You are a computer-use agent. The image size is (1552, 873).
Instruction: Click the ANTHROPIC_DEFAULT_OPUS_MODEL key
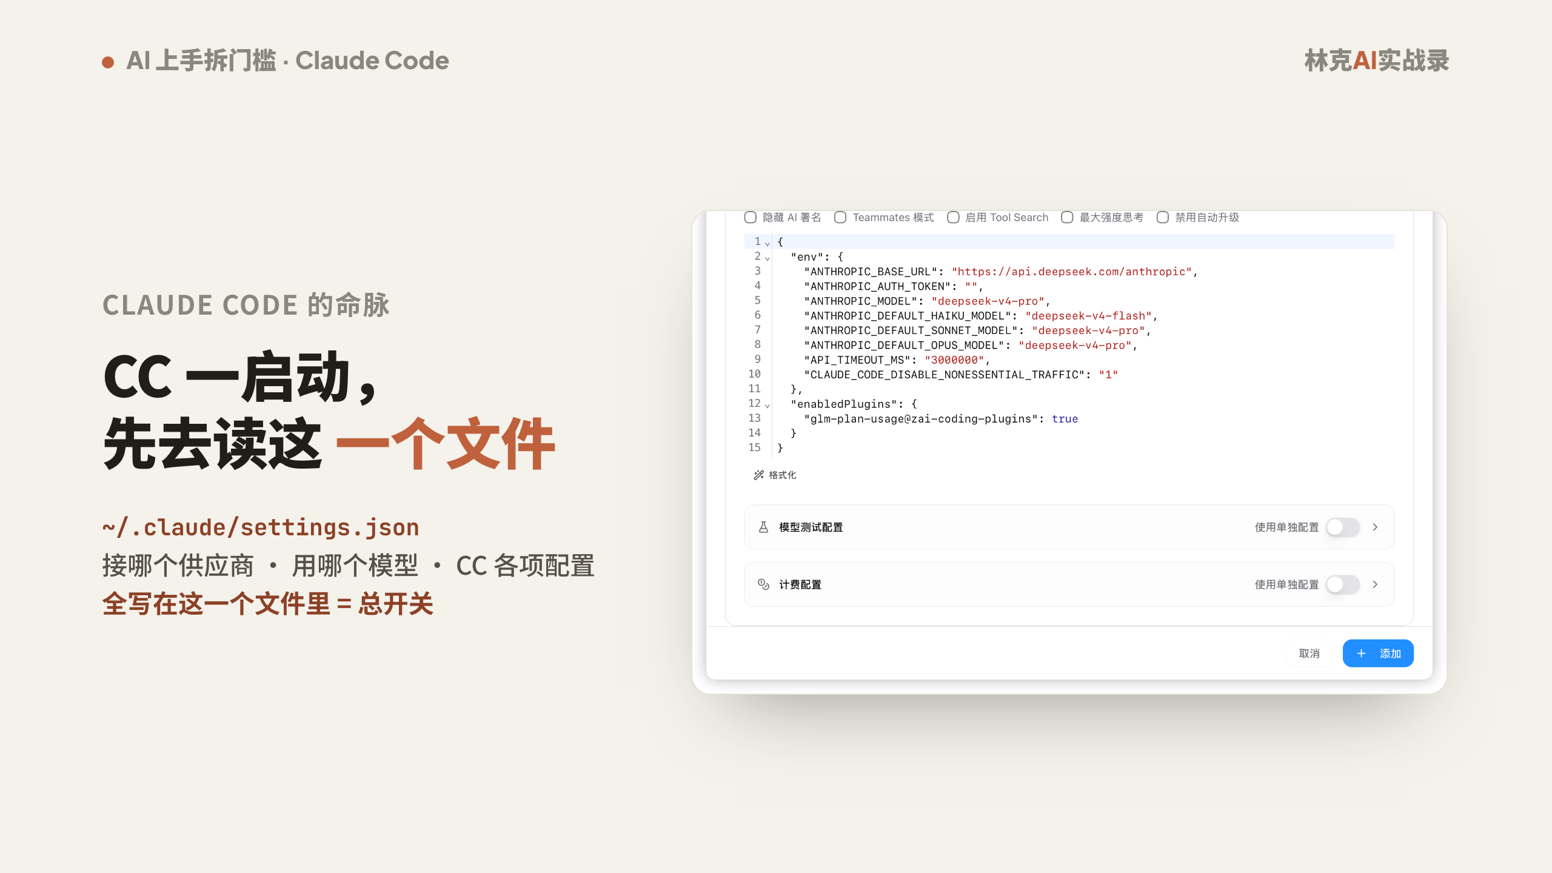904,346
